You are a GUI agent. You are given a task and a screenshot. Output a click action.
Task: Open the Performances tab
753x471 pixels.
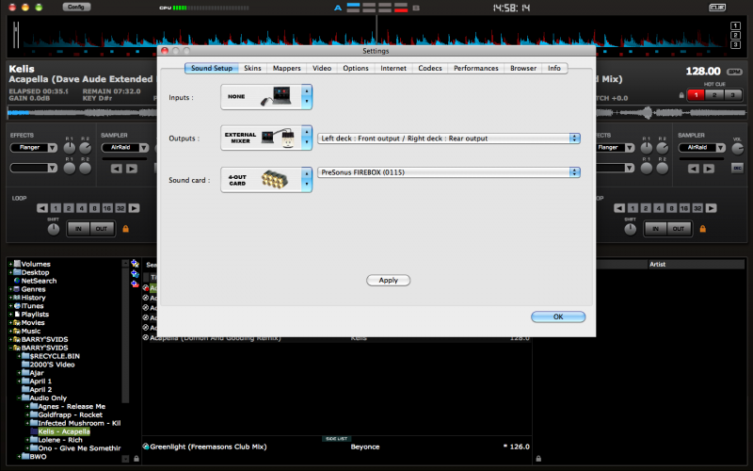(475, 69)
